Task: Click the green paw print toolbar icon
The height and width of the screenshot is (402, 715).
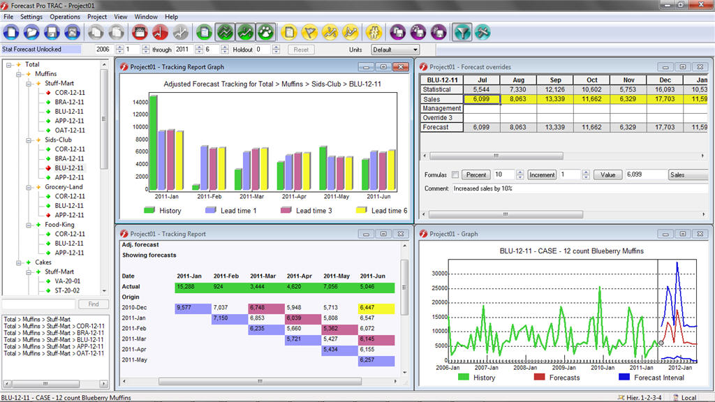Action: 265,31
